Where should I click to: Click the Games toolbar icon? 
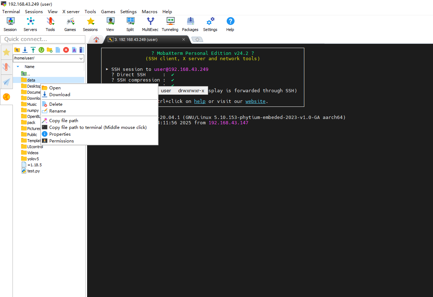pyautogui.click(x=70, y=24)
